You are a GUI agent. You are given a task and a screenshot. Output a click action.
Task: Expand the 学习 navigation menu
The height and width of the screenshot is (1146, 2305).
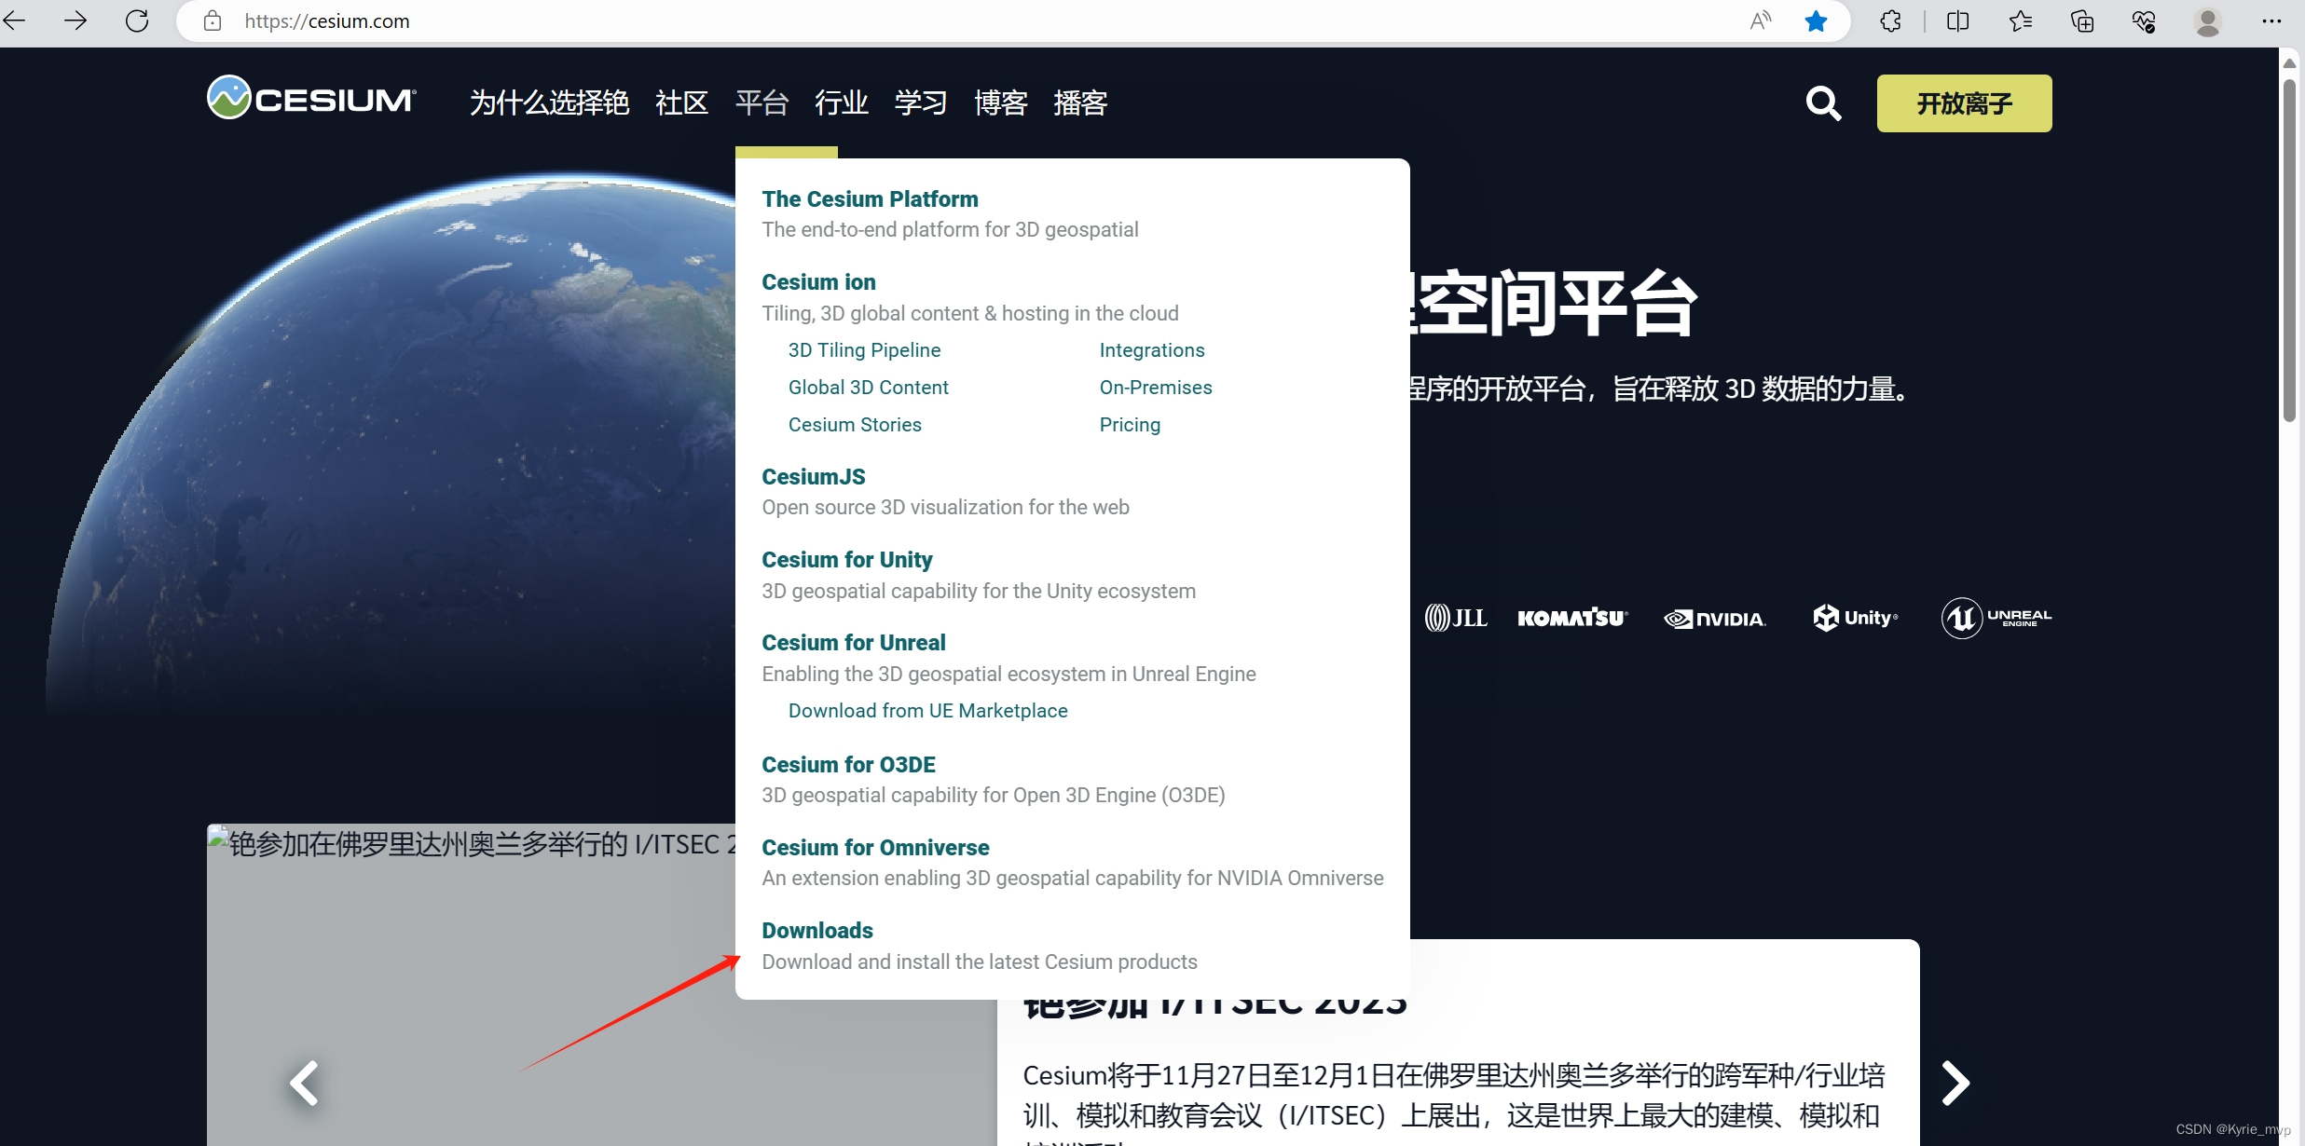coord(919,103)
